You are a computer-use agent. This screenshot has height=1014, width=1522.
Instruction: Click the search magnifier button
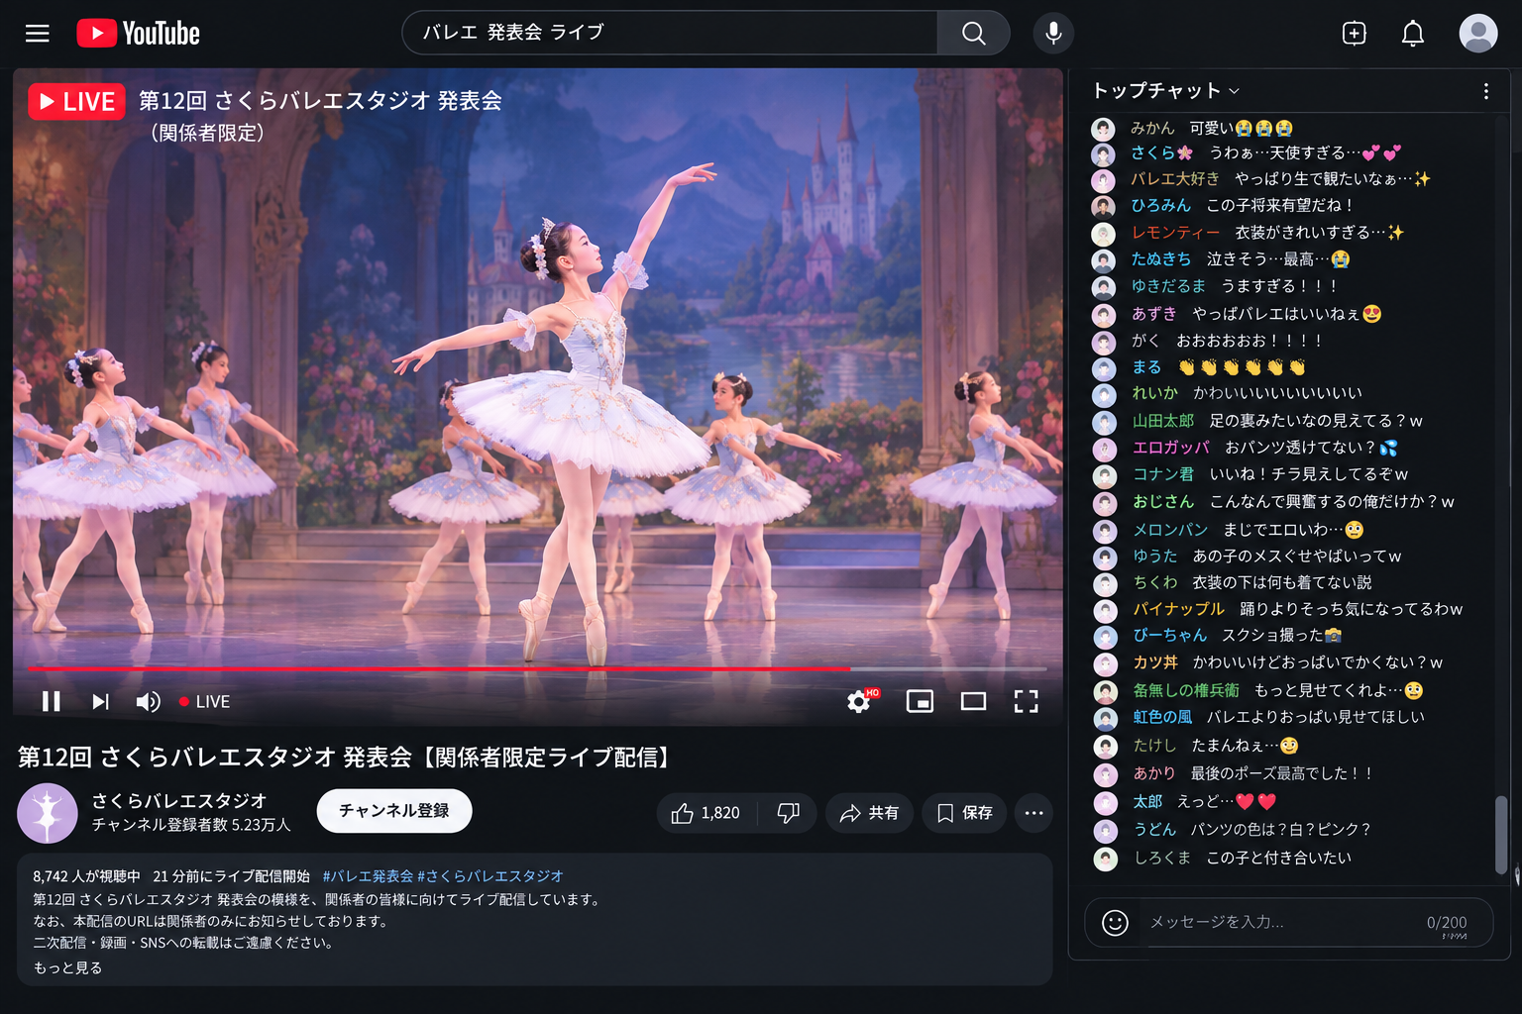click(973, 33)
